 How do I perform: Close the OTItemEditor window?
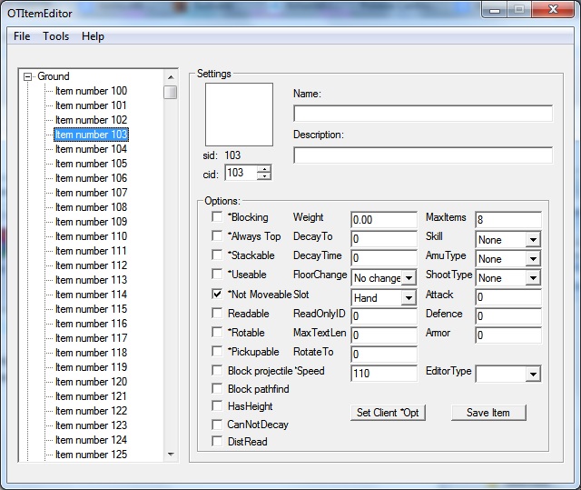[553, 10]
